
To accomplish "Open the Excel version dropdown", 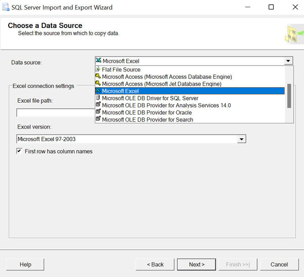I will click(242, 139).
